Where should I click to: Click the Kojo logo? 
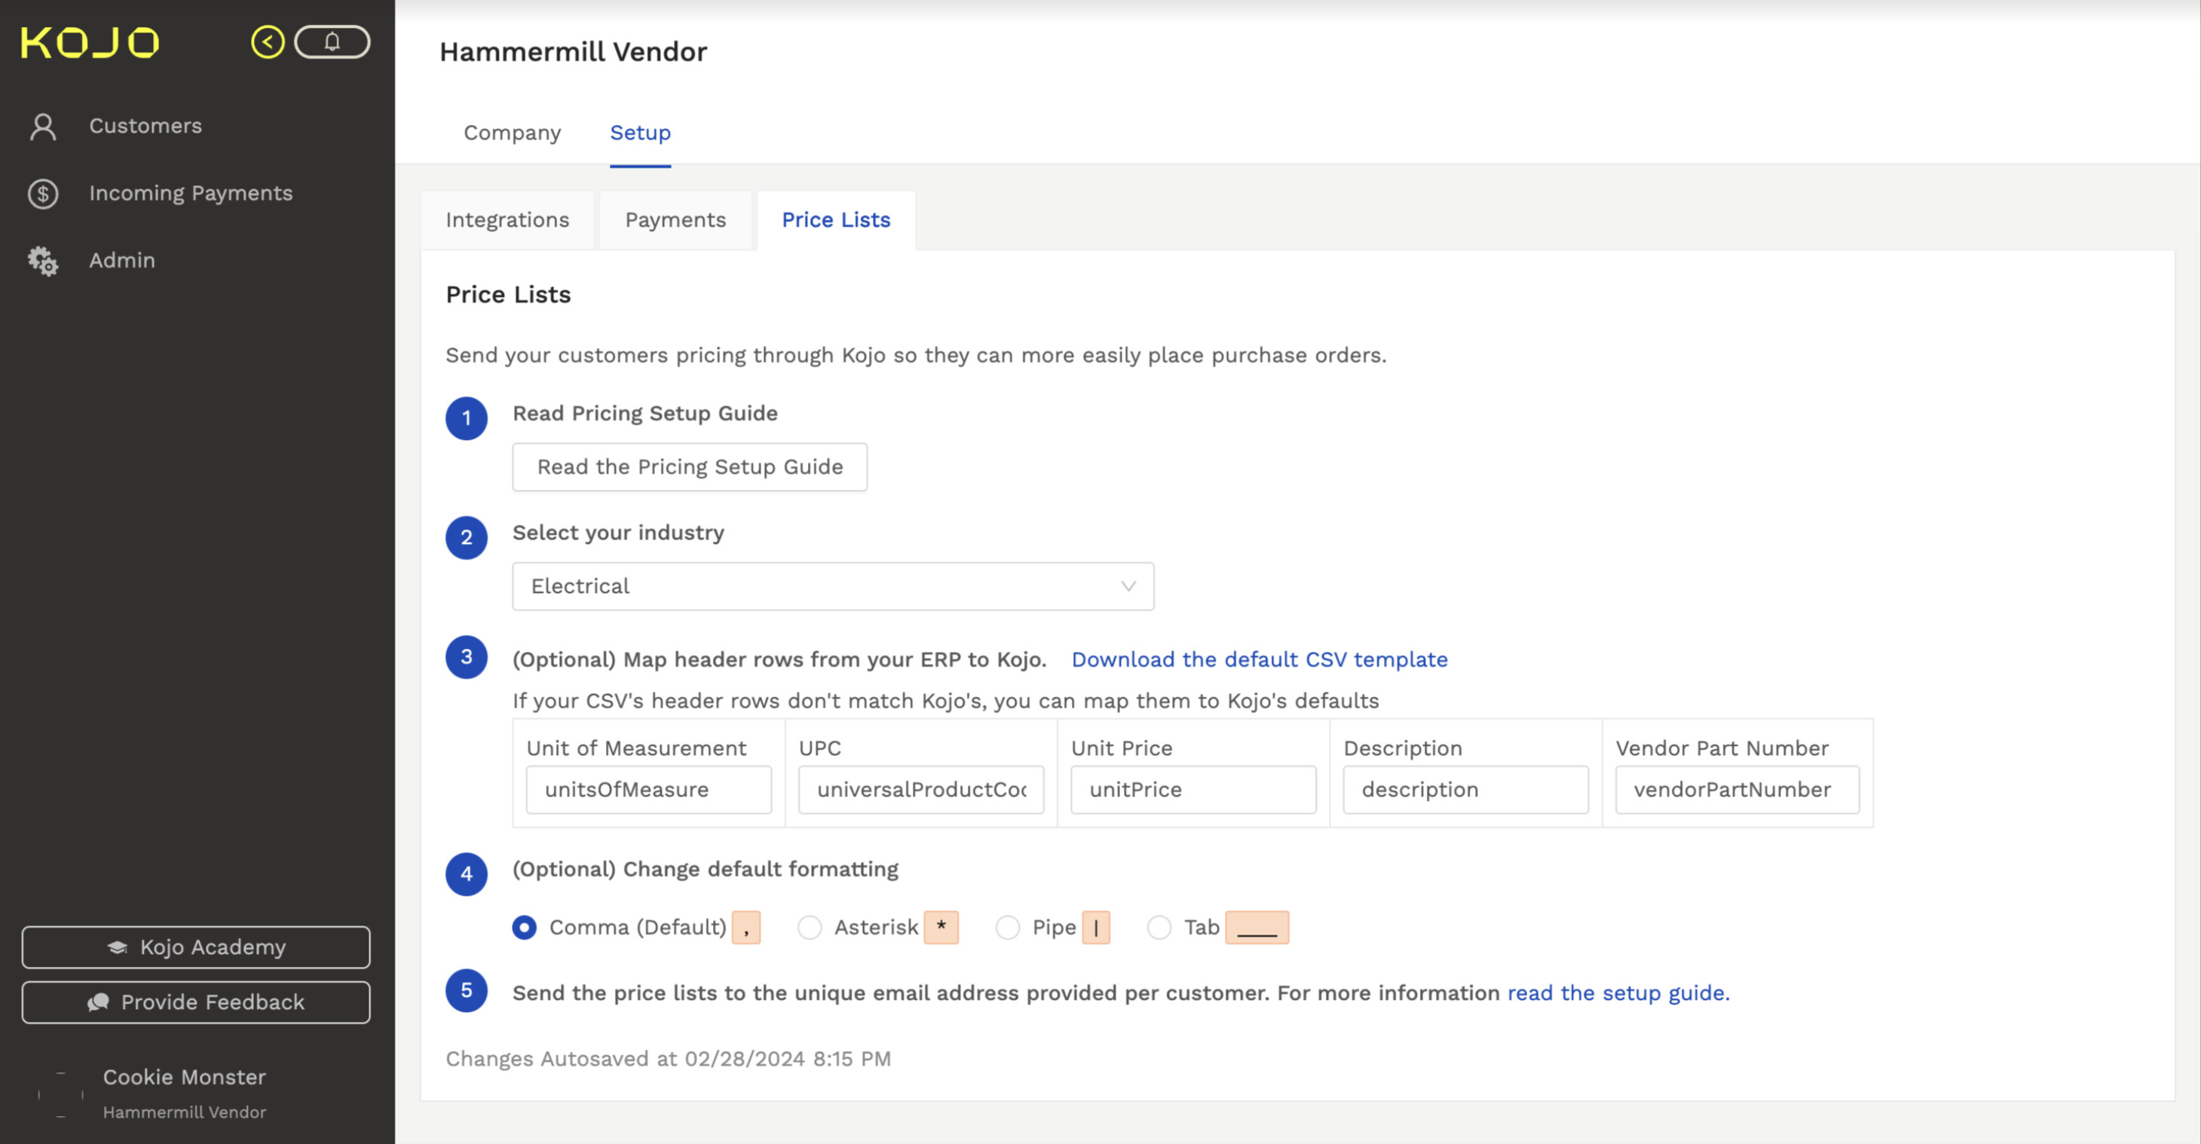tap(90, 42)
